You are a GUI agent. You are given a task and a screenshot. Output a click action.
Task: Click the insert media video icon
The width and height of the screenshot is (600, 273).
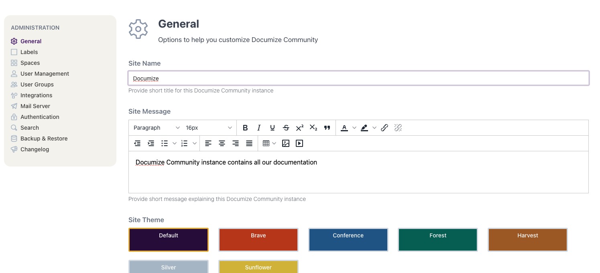pos(299,143)
